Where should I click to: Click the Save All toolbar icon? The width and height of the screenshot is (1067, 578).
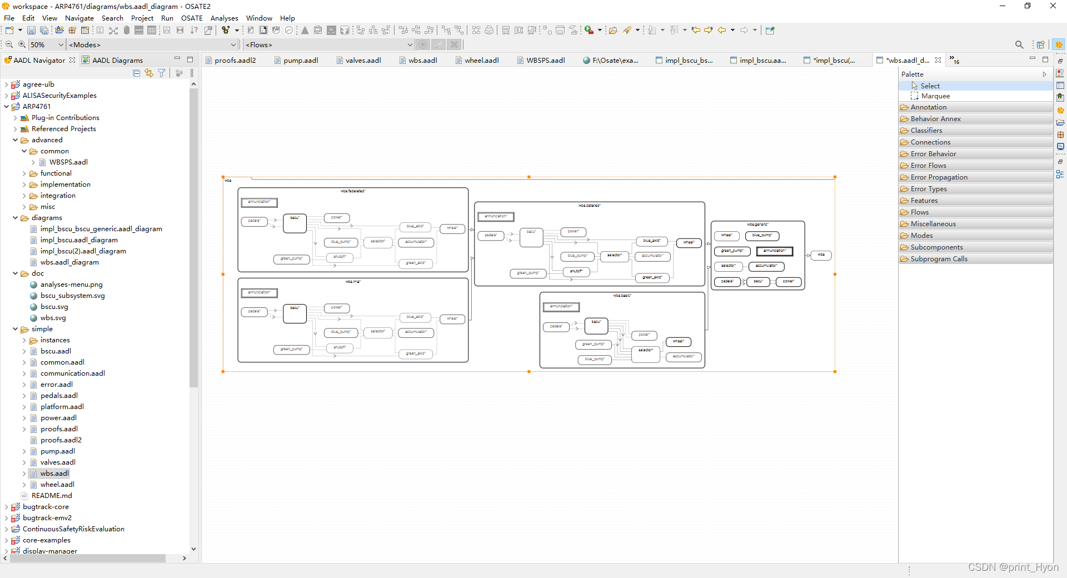[44, 30]
